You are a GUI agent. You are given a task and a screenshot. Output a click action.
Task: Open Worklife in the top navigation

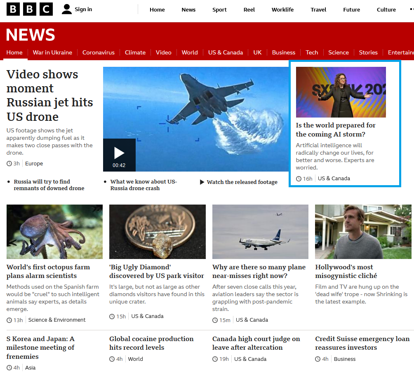tap(282, 9)
